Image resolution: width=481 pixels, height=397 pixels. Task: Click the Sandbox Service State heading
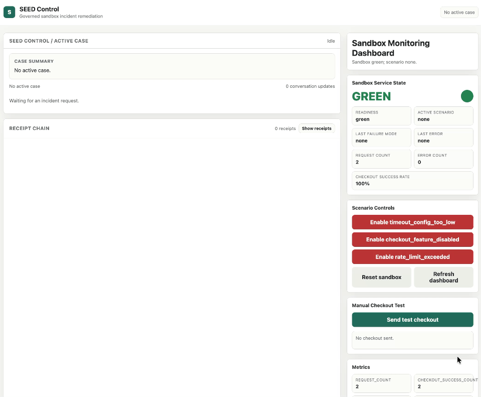379,83
